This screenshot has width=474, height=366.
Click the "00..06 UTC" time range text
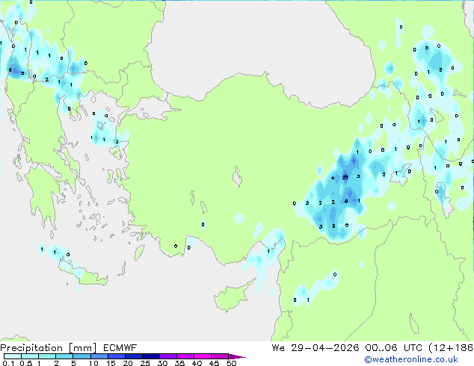tap(393, 348)
